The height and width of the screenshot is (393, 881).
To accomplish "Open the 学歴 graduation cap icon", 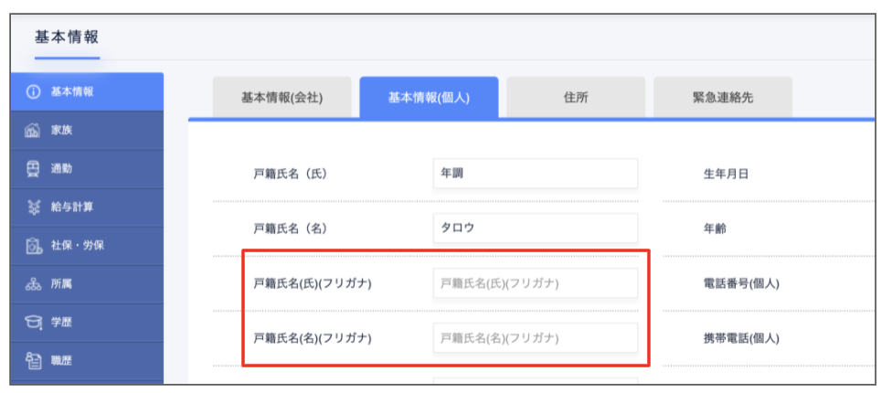I will pos(34,323).
